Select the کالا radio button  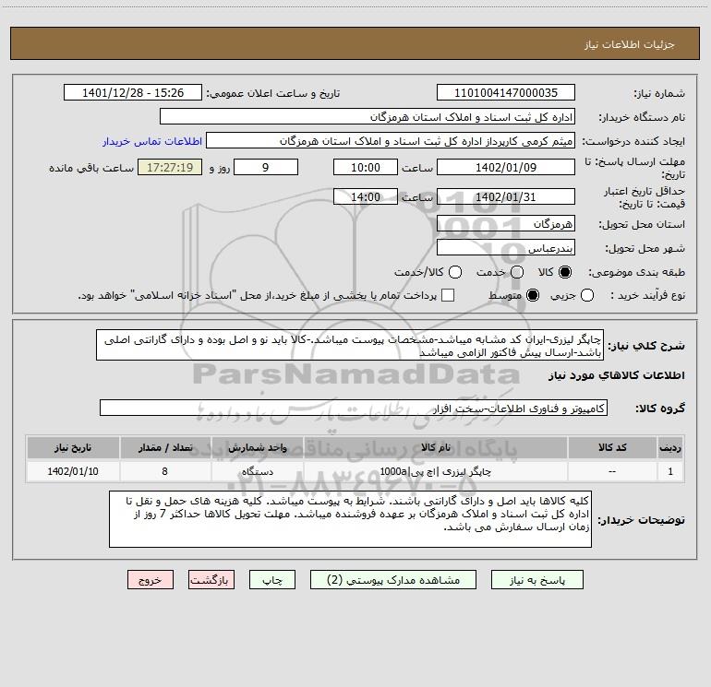tap(565, 272)
